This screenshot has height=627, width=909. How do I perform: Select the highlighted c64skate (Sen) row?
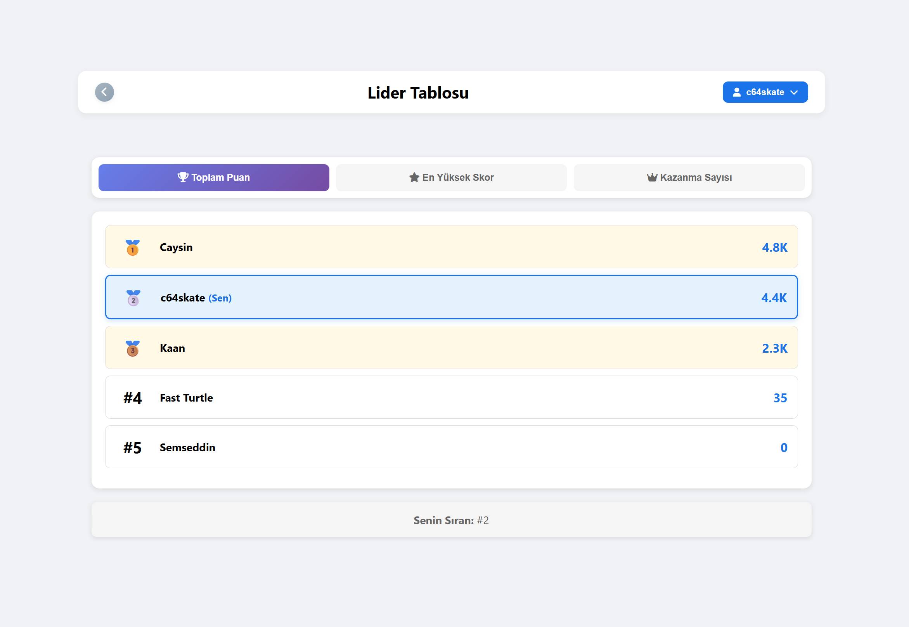[451, 297]
